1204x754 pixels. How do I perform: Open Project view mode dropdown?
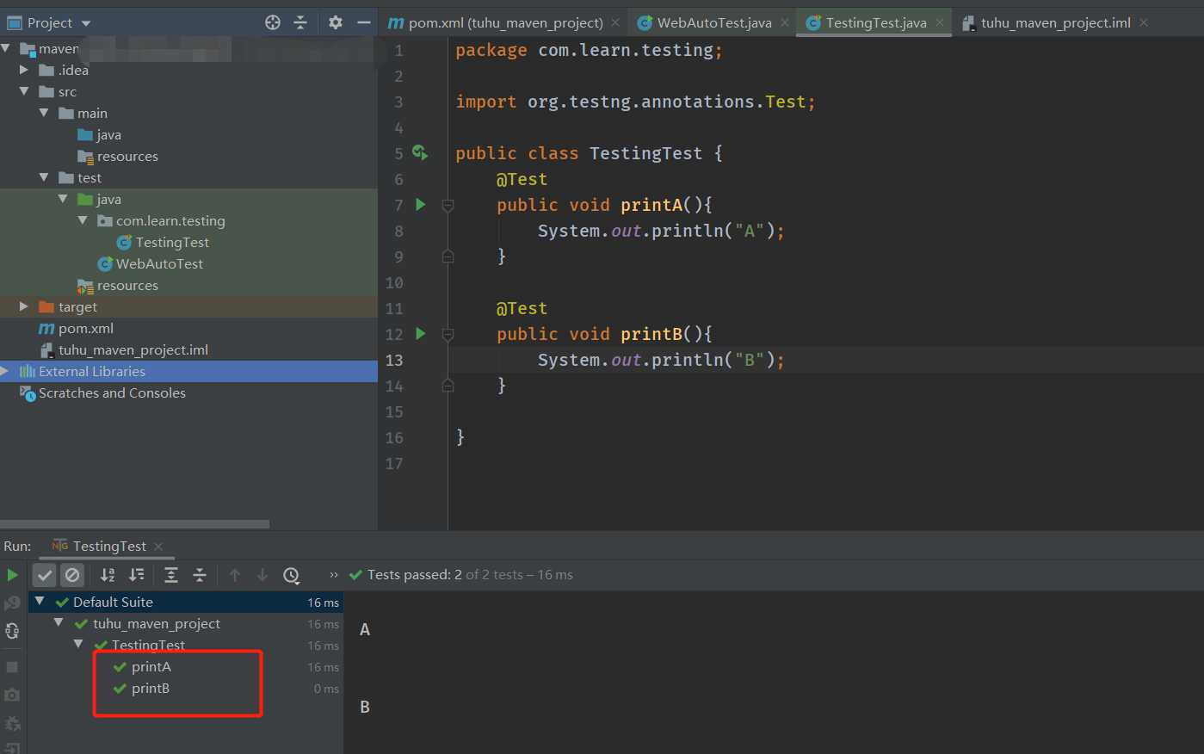click(85, 23)
